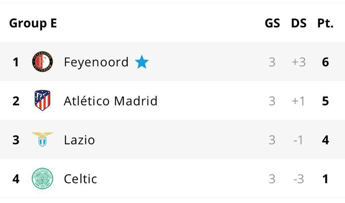This screenshot has height=203, width=345.
Task: Click rank number 2 in standings
Action: pyautogui.click(x=16, y=101)
